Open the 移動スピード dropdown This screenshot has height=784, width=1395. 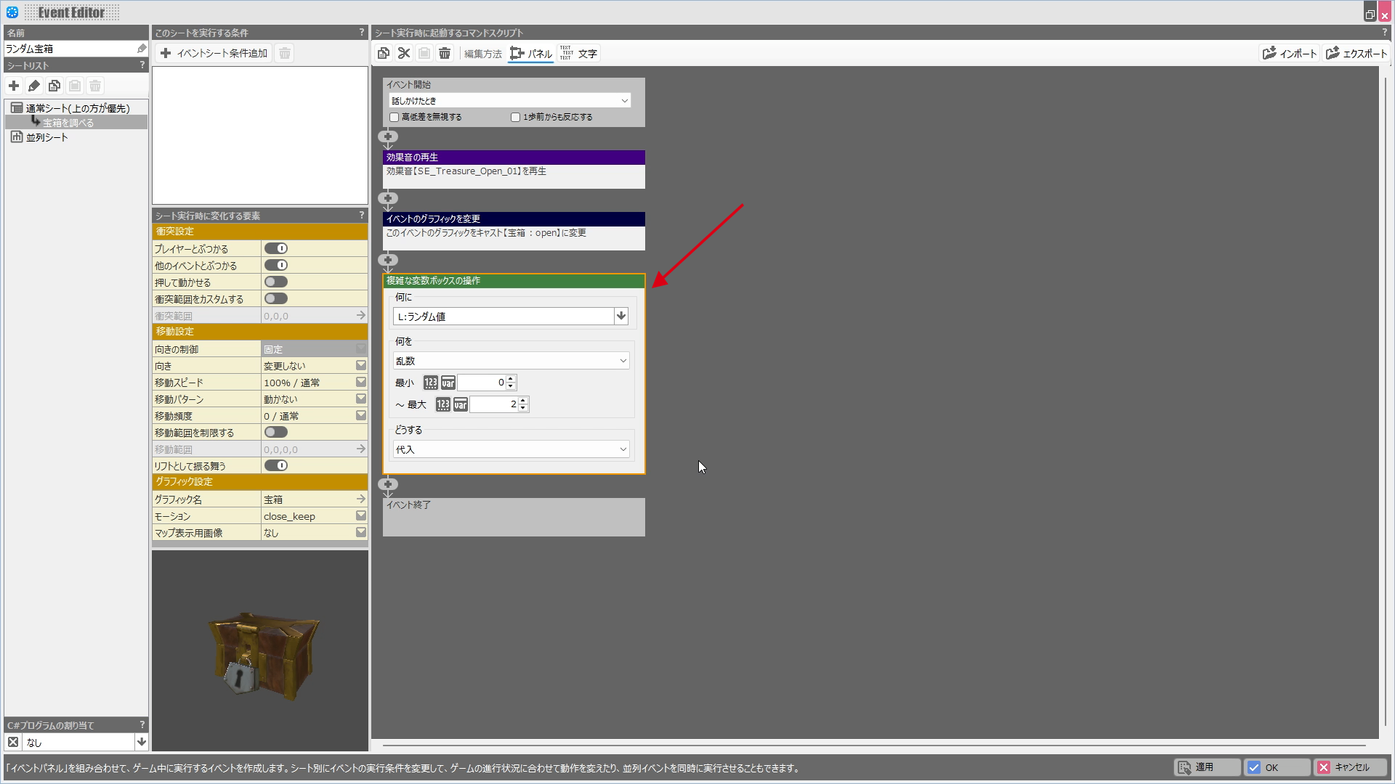(360, 382)
